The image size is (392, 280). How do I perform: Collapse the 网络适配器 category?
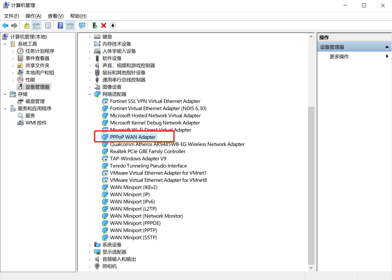coord(90,94)
